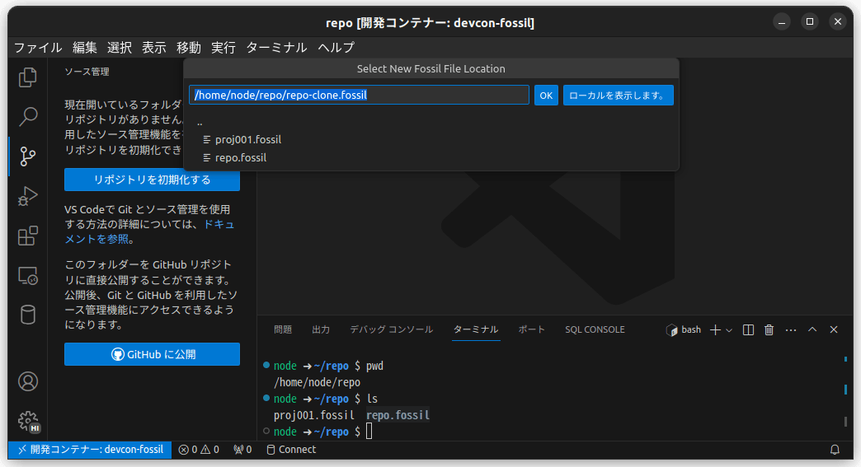
Task: Open the ターミナル menu
Action: (x=276, y=48)
